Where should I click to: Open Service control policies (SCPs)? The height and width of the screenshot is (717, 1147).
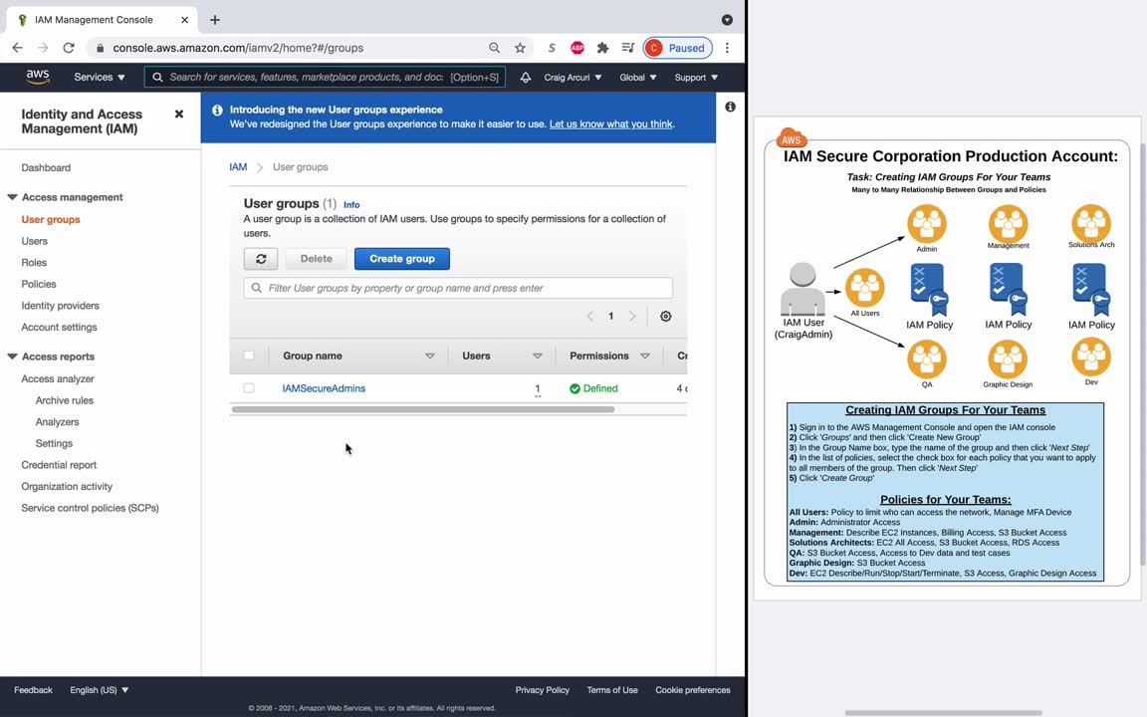click(x=90, y=508)
